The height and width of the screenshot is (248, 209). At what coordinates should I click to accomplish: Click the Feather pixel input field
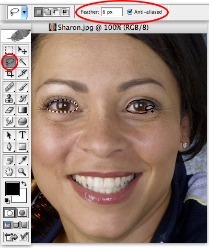(112, 12)
